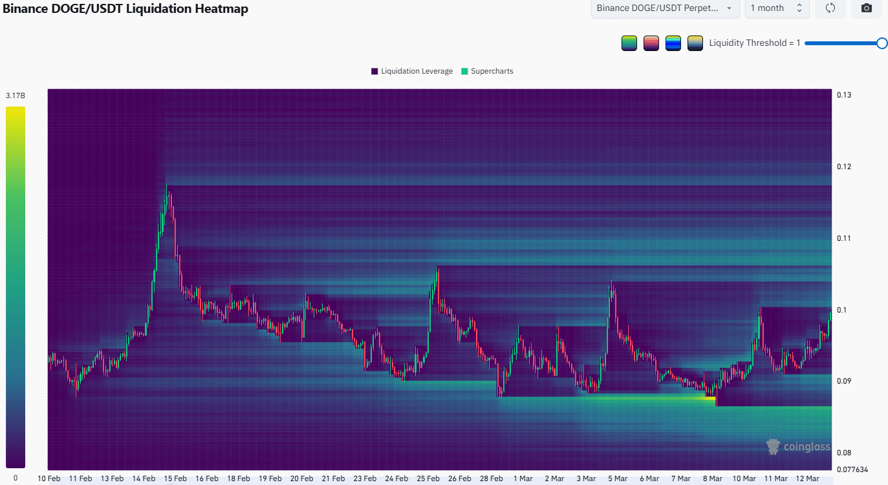Click the refresh chart icon

coord(830,8)
